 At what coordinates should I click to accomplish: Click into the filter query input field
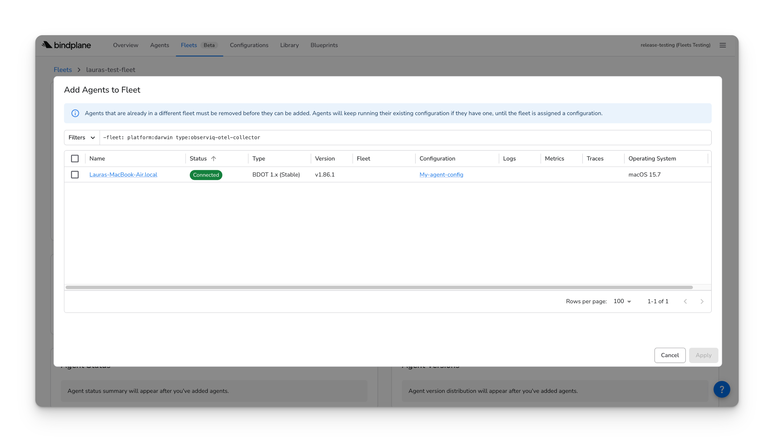(403, 138)
